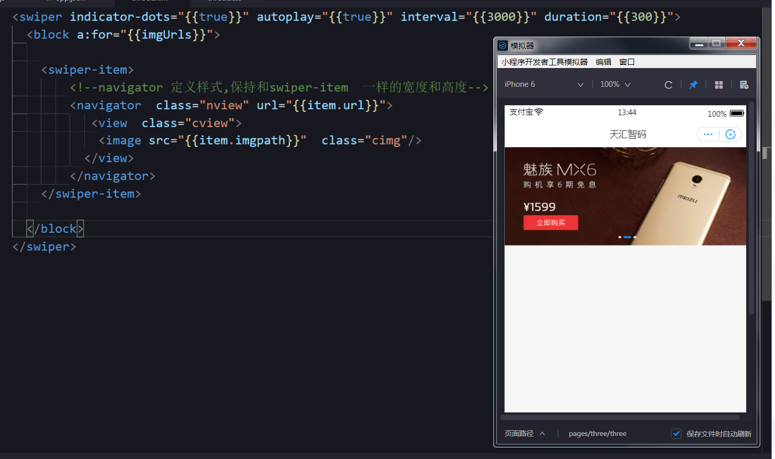
Task: Click the blue pin icon in simulator
Action: tap(693, 85)
